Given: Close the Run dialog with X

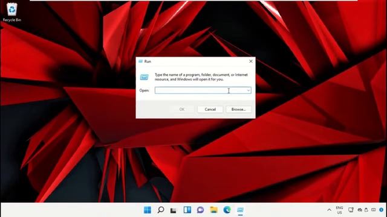Looking at the screenshot, I should click(x=251, y=61).
